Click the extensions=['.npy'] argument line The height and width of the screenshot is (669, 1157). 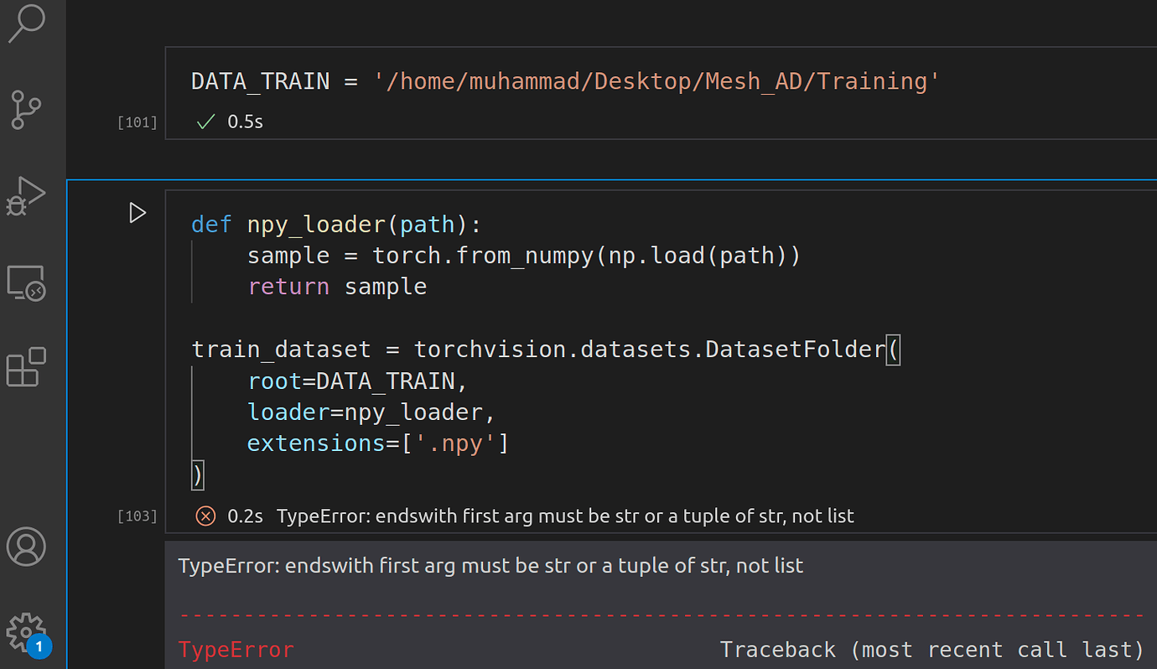[x=376, y=443]
